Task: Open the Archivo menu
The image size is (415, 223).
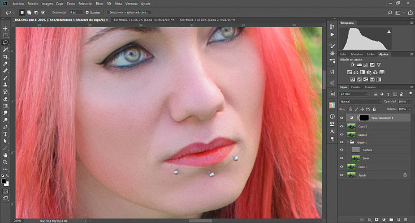Action: (x=18, y=4)
